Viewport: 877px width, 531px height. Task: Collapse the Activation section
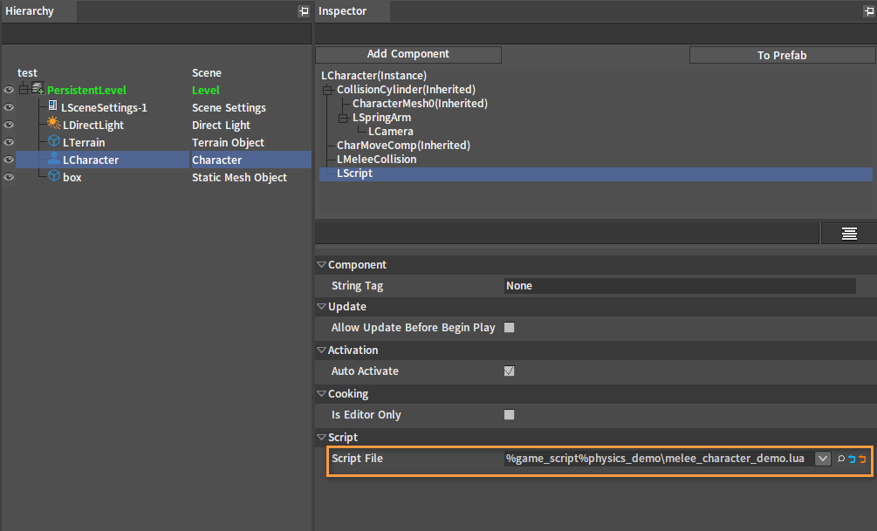click(x=322, y=350)
